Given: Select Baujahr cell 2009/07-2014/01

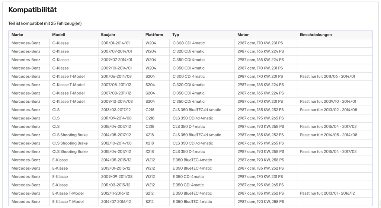Looking at the screenshot, I should [116, 60].
